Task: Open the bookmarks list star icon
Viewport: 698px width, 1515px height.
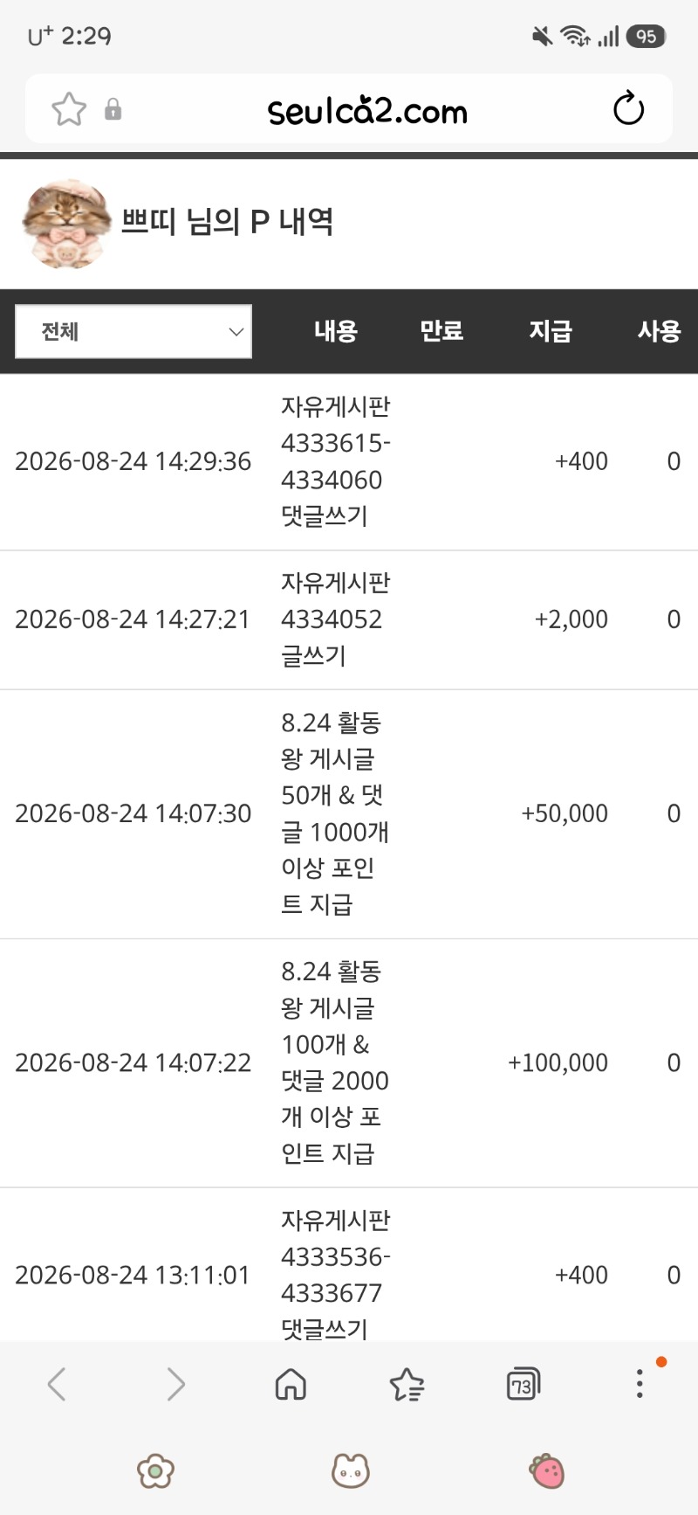Action: [407, 1384]
